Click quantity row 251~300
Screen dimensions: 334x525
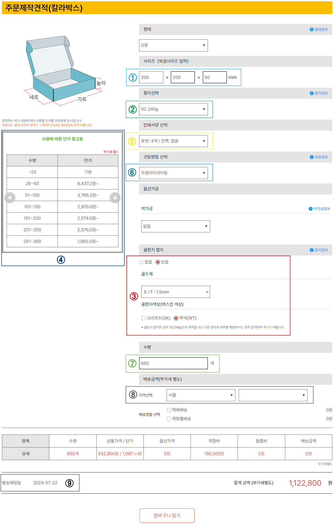point(32,241)
